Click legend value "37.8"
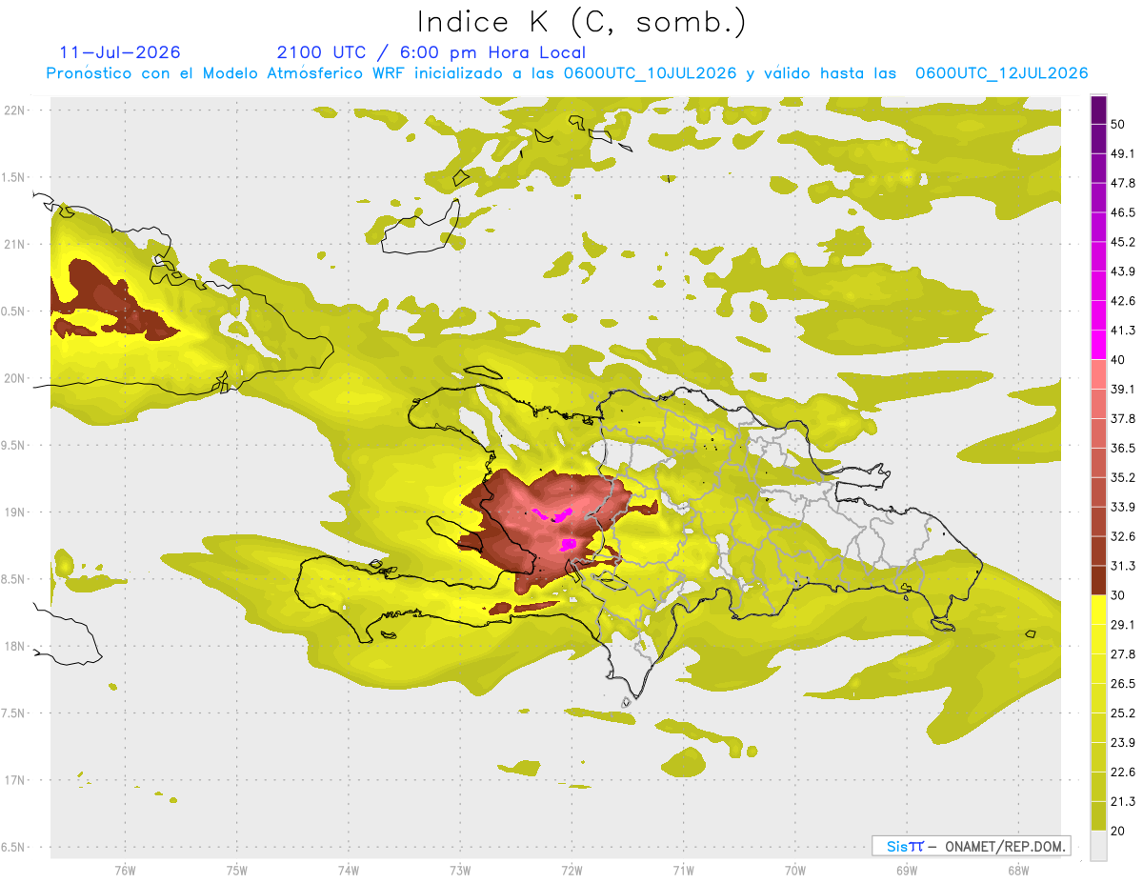The height and width of the screenshot is (883, 1143). click(x=1122, y=418)
